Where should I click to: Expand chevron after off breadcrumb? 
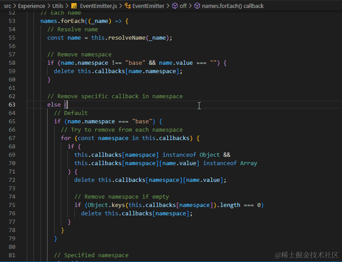[x=190, y=6]
